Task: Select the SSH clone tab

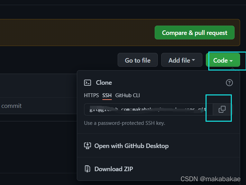Action: click(x=107, y=95)
